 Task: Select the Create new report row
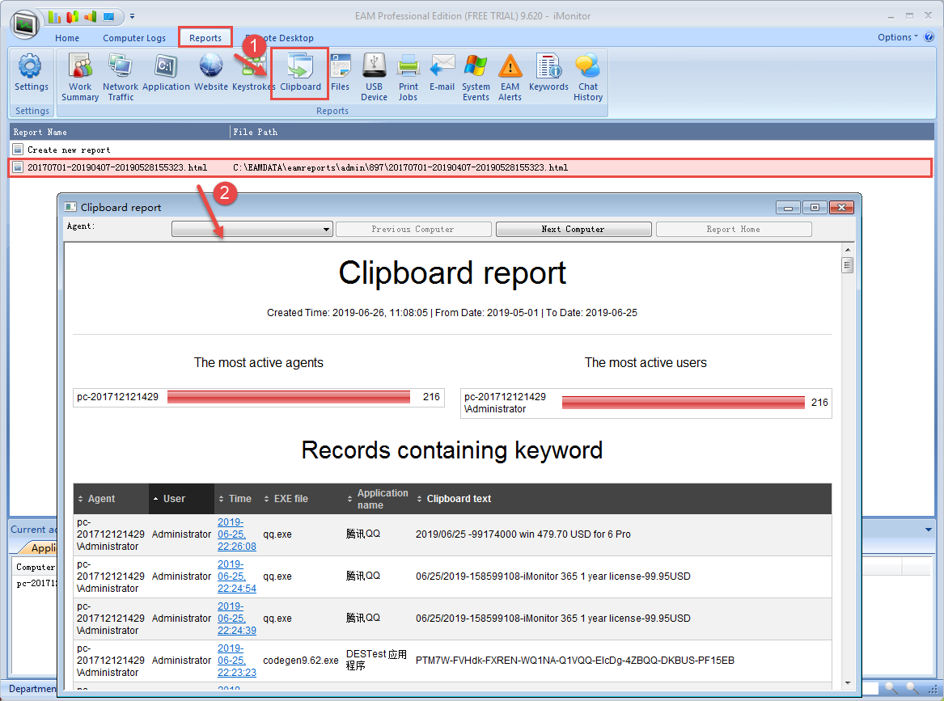69,150
